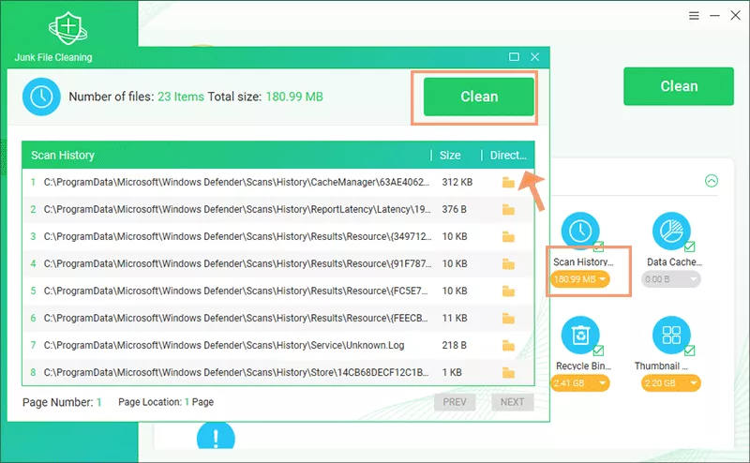Image resolution: width=750 pixels, height=463 pixels.
Task: Toggle the Recycle Bin checkbox
Action: (598, 351)
